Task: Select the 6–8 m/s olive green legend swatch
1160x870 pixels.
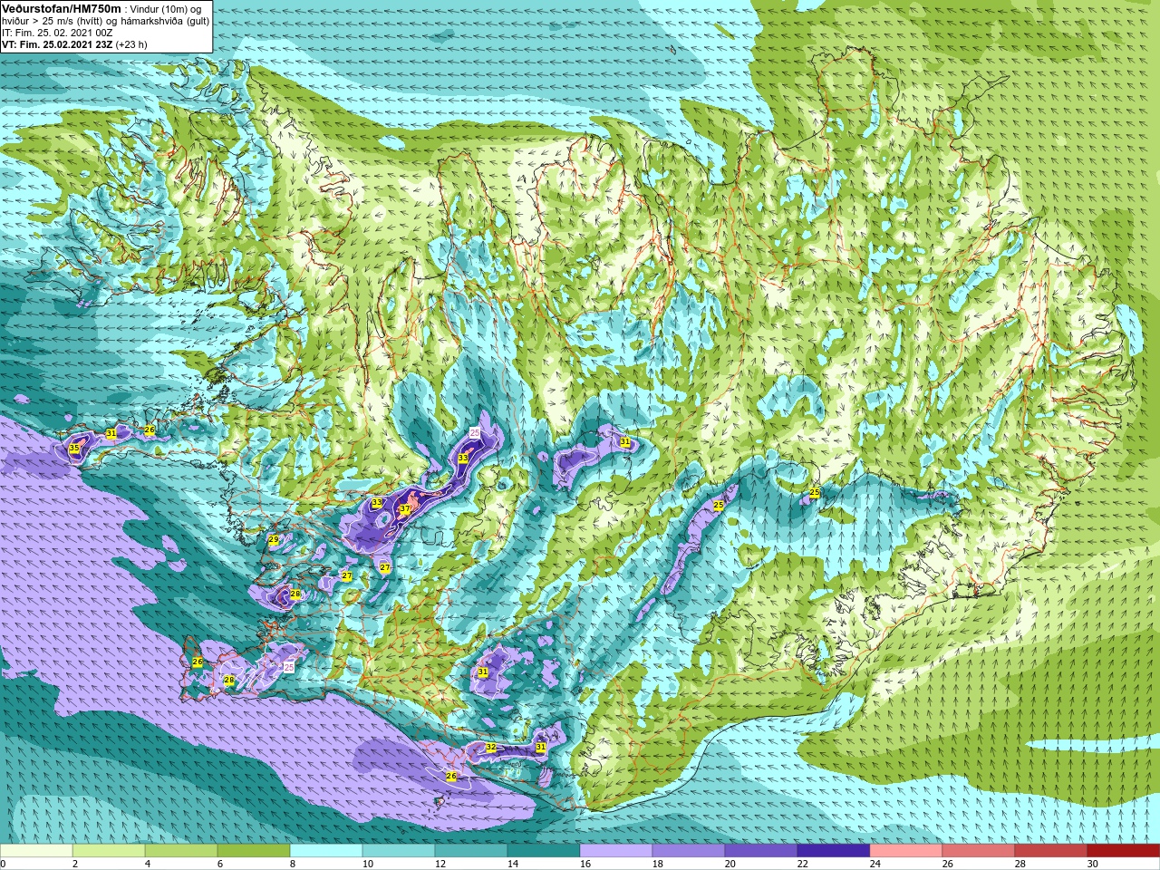Action: click(254, 851)
